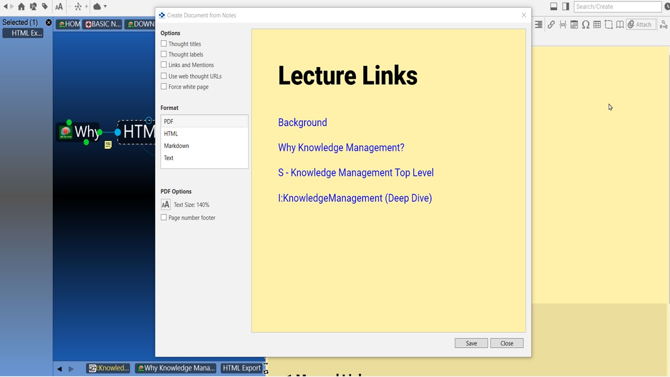Click the back navigation arrow in top toolbar
The width and height of the screenshot is (670, 377).
click(5, 7)
